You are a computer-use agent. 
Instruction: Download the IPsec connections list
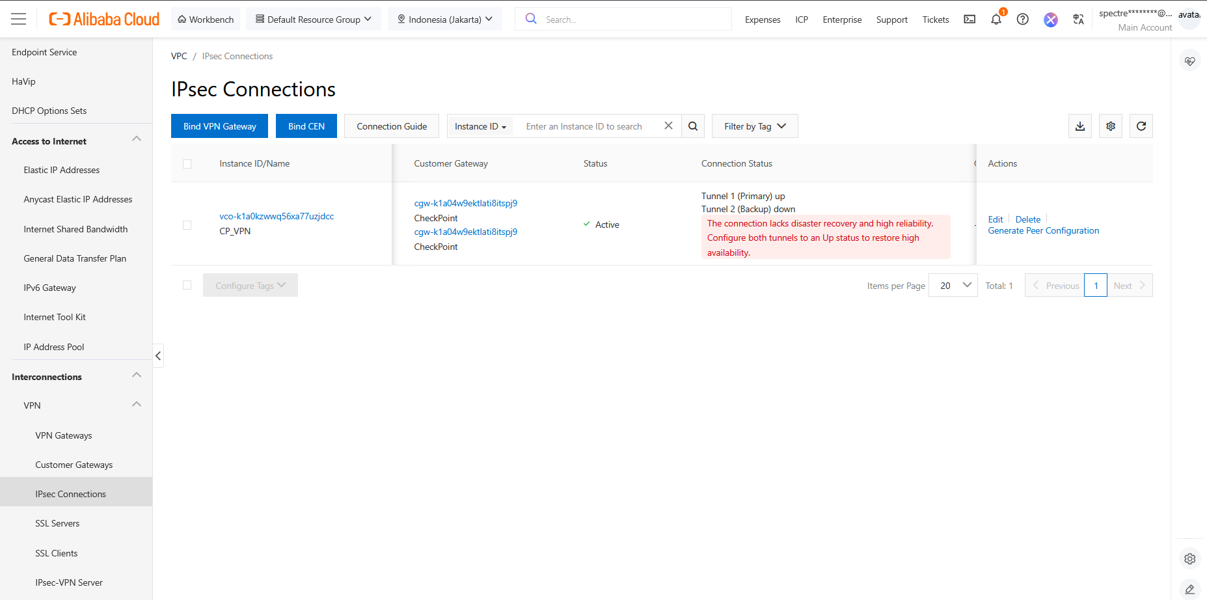point(1080,126)
